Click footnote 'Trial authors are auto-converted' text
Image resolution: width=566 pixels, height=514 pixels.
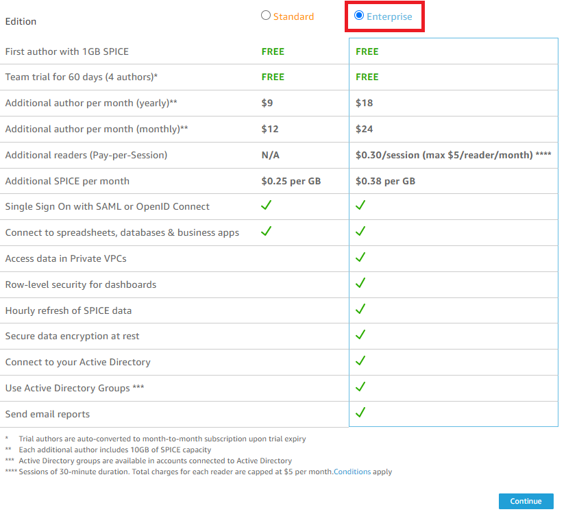coord(162,439)
